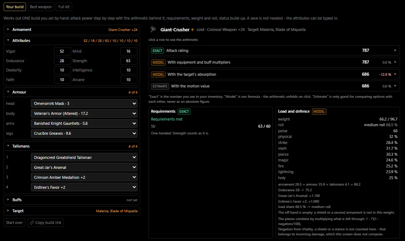Click the ESTIMATE badge on motion value row
Image resolution: width=405 pixels, height=241 pixels.
point(160,86)
